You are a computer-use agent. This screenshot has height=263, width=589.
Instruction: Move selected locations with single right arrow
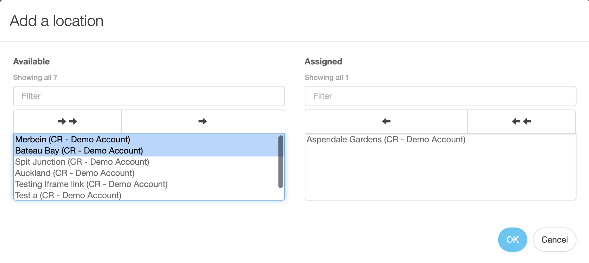coord(203,121)
